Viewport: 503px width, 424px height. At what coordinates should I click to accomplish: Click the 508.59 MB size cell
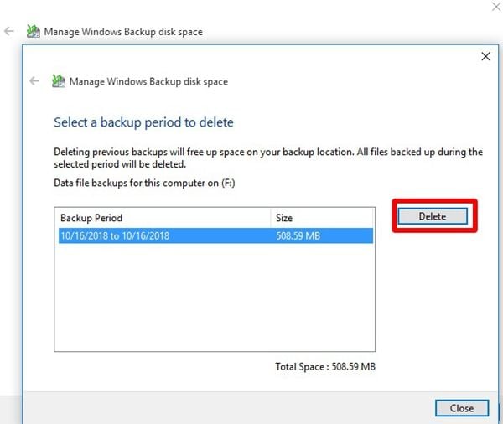tap(298, 235)
